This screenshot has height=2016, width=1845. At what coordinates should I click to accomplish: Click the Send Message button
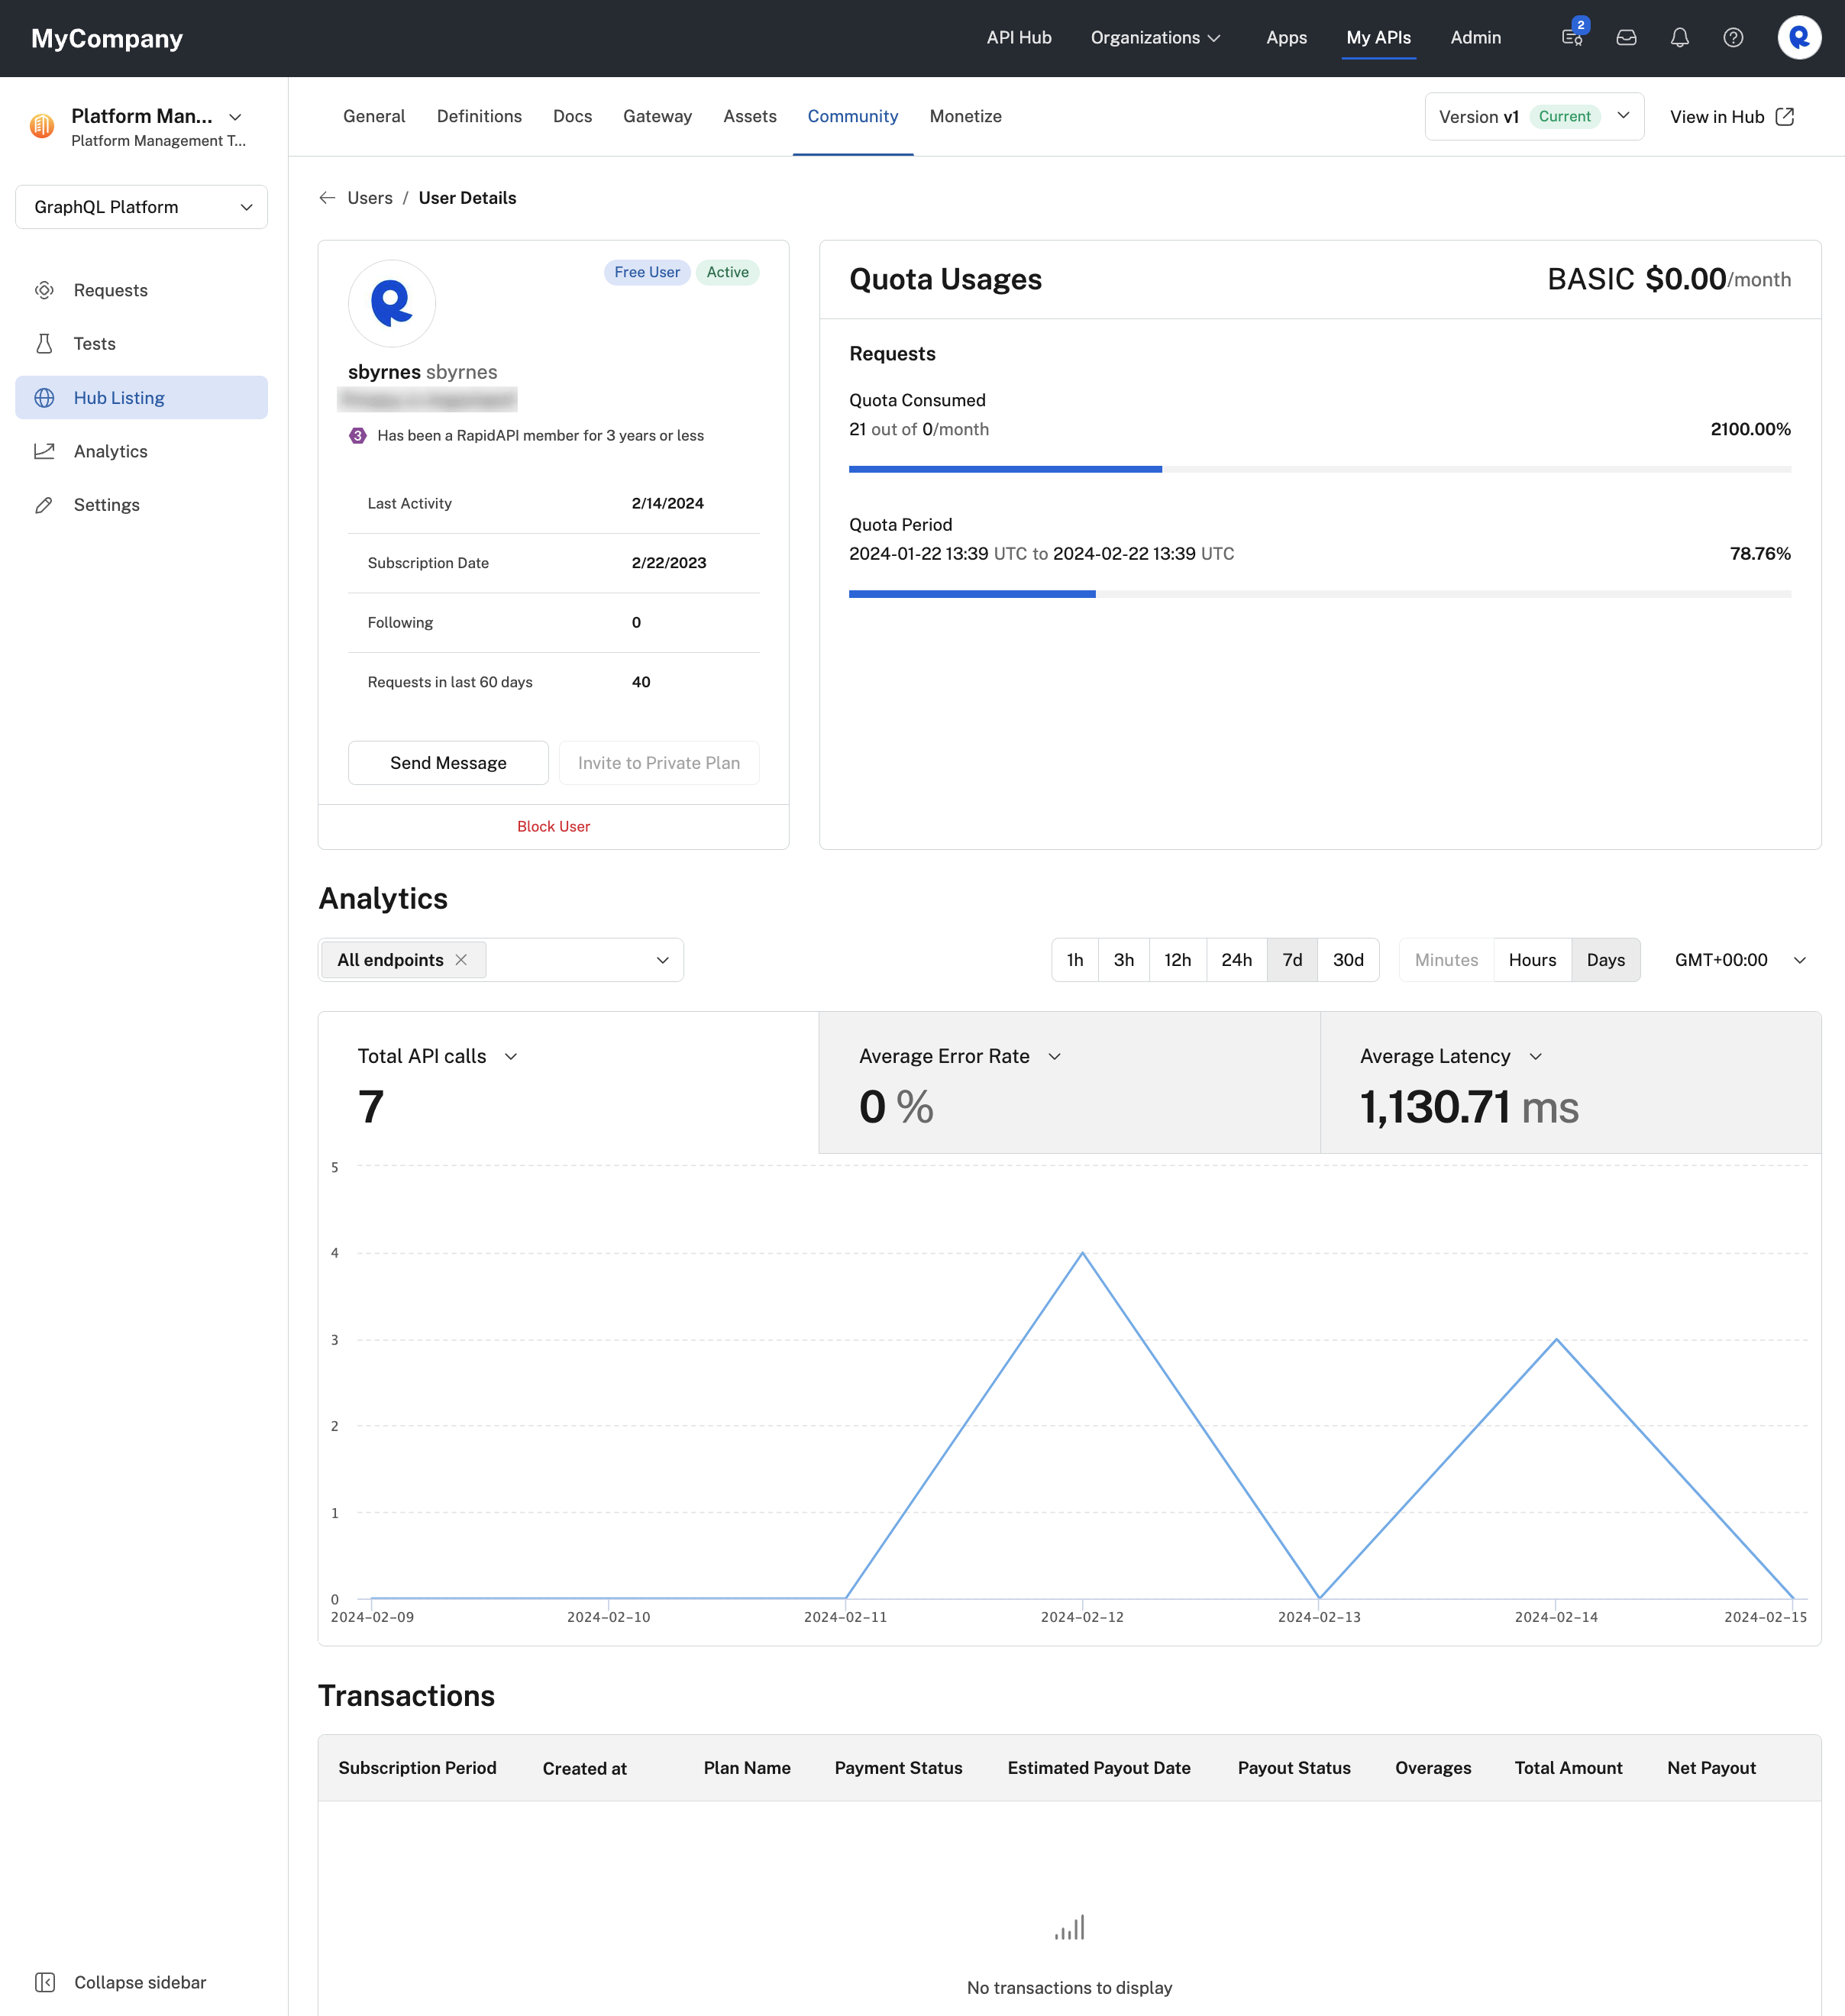click(x=448, y=762)
